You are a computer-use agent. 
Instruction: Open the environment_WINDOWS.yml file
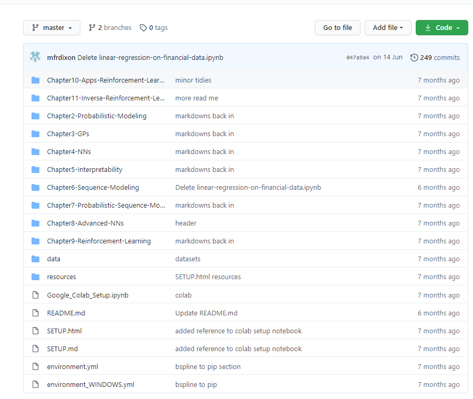pyautogui.click(x=90, y=384)
